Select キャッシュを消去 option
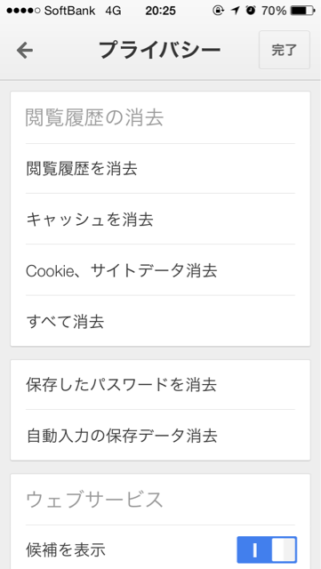The height and width of the screenshot is (569, 321). [160, 220]
